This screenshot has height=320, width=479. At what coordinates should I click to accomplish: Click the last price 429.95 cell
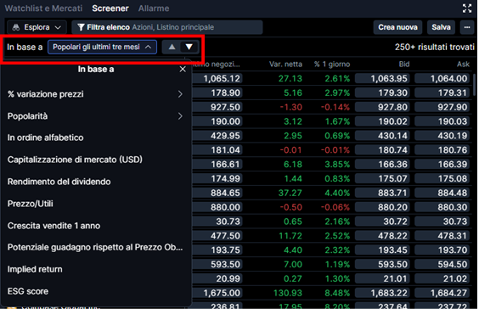(217, 136)
